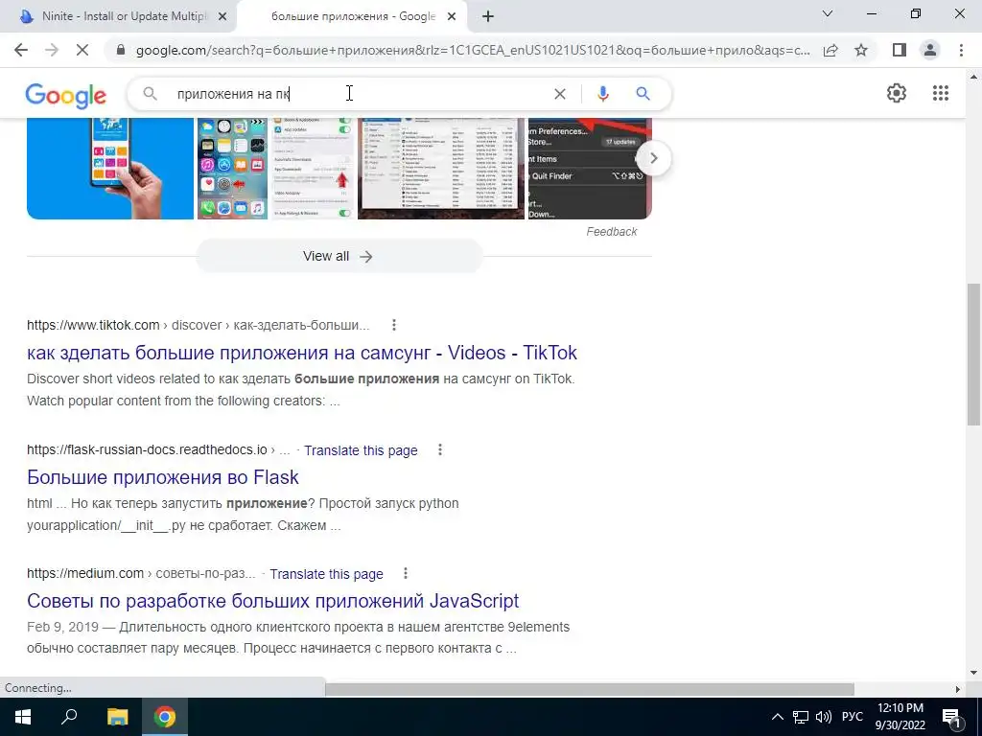Image resolution: width=982 pixels, height=736 pixels.
Task: Open TikTok result options three dots
Action: [x=394, y=325]
